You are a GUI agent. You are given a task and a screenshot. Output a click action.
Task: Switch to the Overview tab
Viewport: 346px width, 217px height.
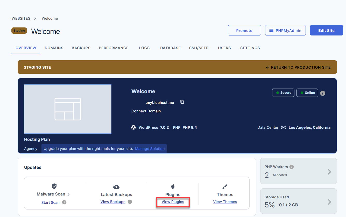point(26,48)
